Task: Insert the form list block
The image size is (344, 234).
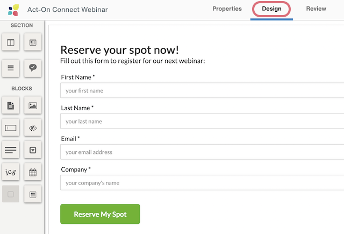Action: point(32,194)
